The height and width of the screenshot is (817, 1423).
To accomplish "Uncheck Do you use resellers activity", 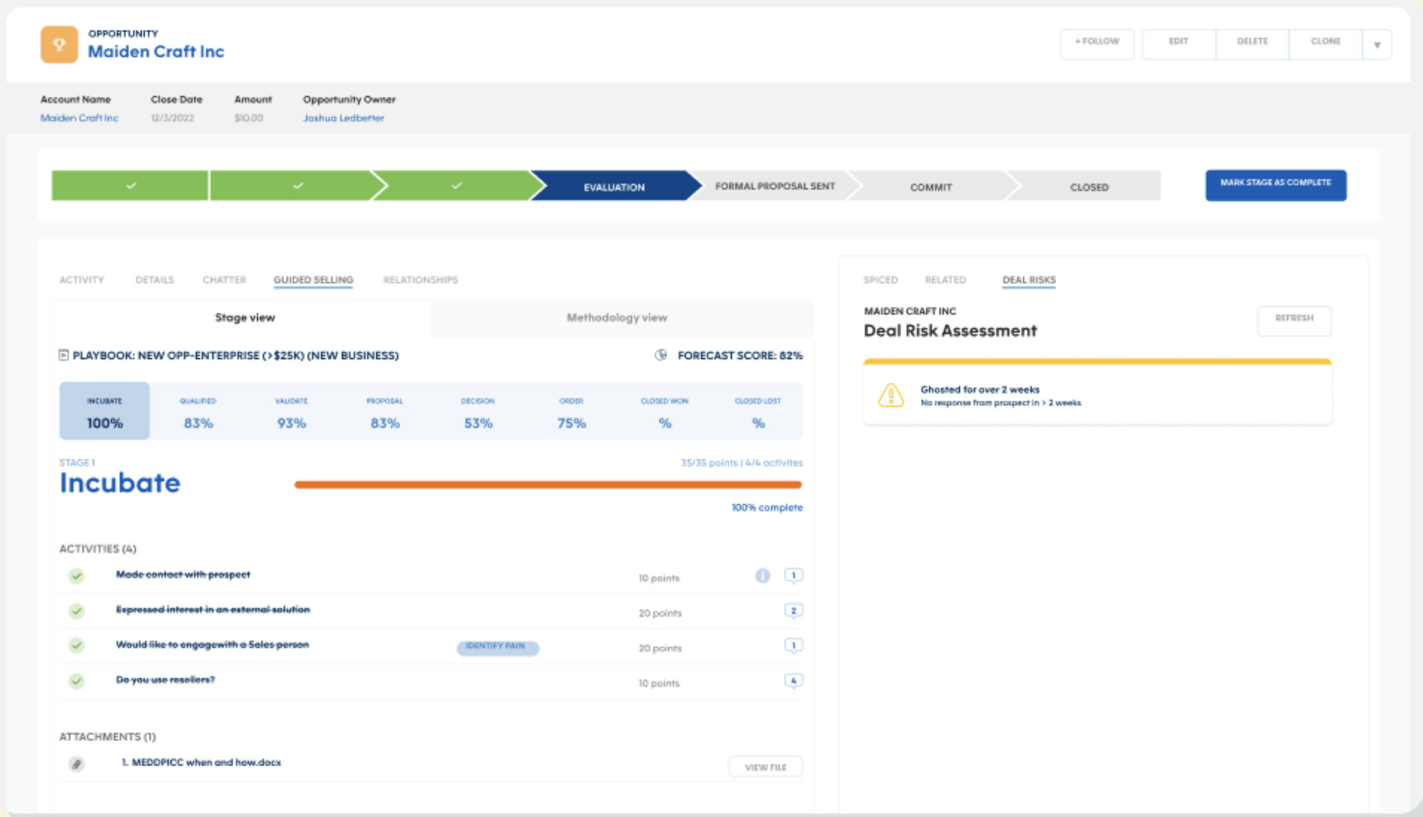I will 76,681.
